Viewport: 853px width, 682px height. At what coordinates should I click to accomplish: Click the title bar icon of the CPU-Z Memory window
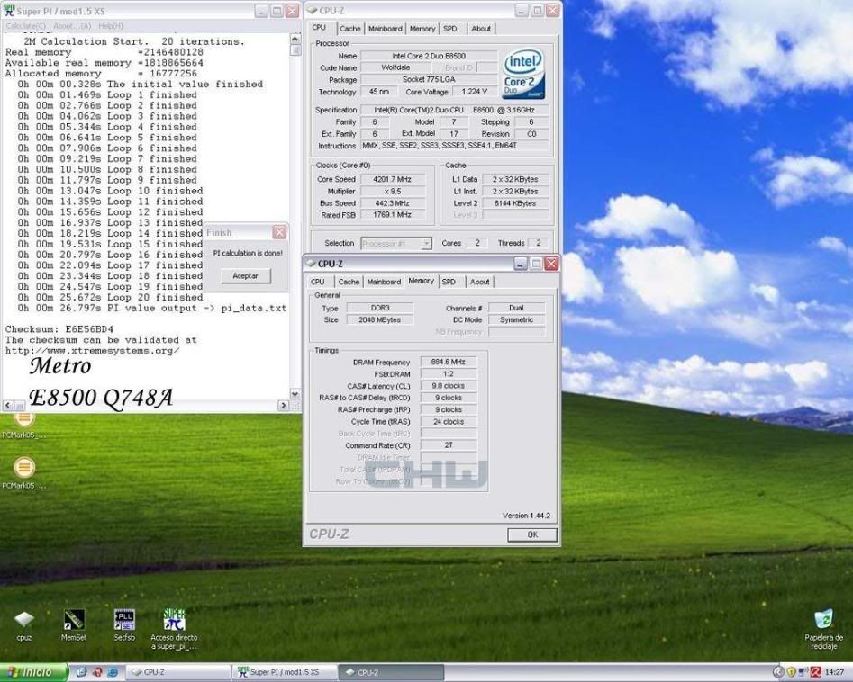pos(311,264)
